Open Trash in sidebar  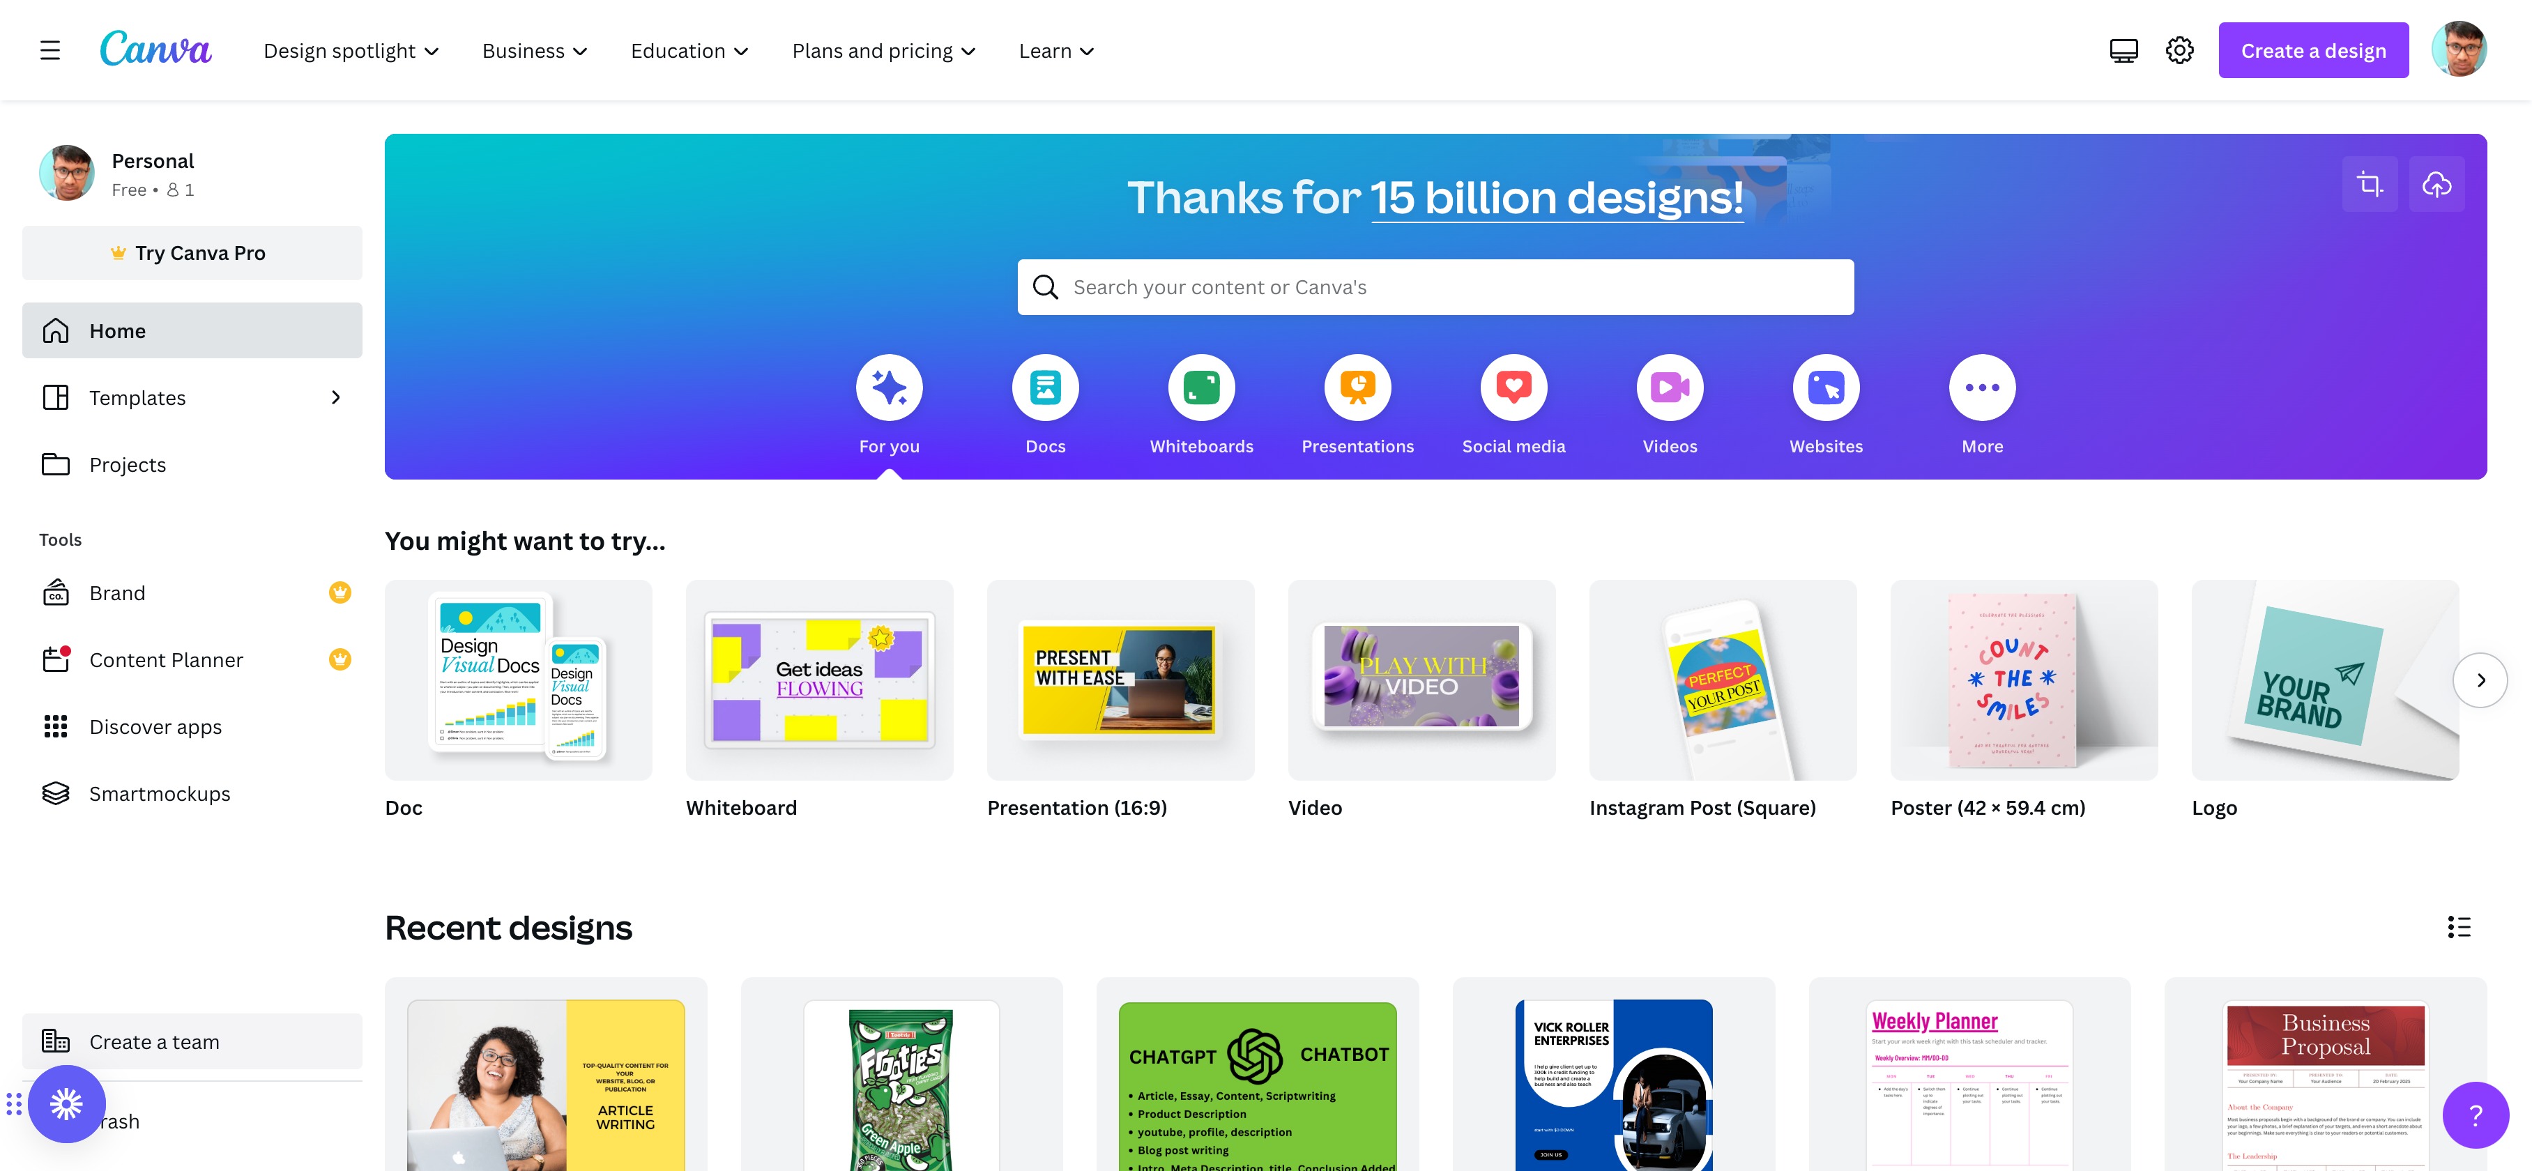192,1121
